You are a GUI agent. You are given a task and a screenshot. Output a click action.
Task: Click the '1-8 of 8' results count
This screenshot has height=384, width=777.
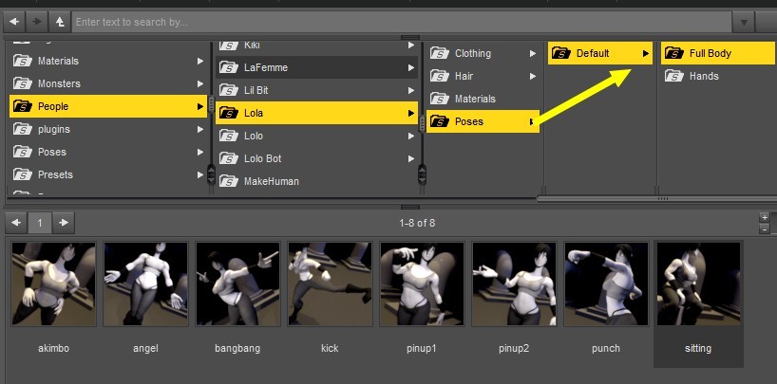(417, 223)
